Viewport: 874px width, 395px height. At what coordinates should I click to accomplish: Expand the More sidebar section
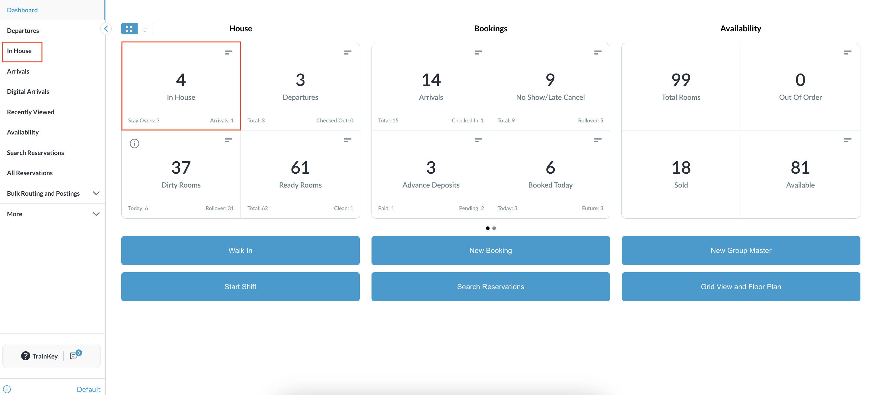point(96,214)
